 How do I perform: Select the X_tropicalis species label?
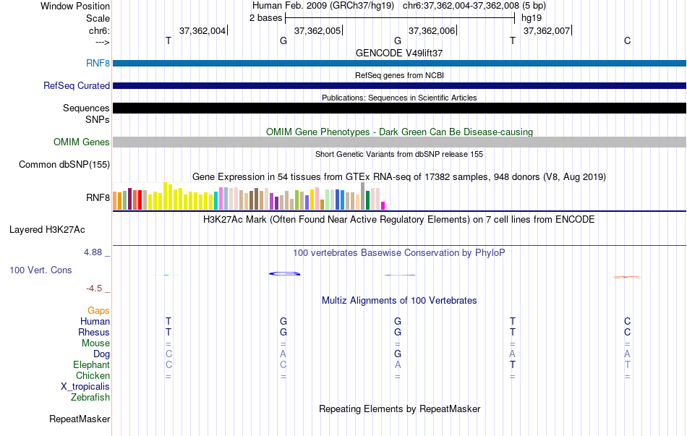tap(85, 387)
